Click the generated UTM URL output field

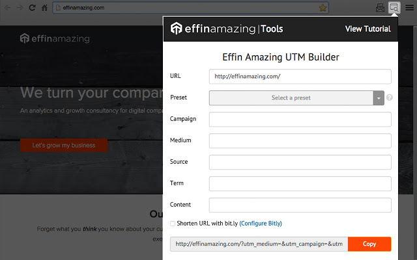pos(259,244)
